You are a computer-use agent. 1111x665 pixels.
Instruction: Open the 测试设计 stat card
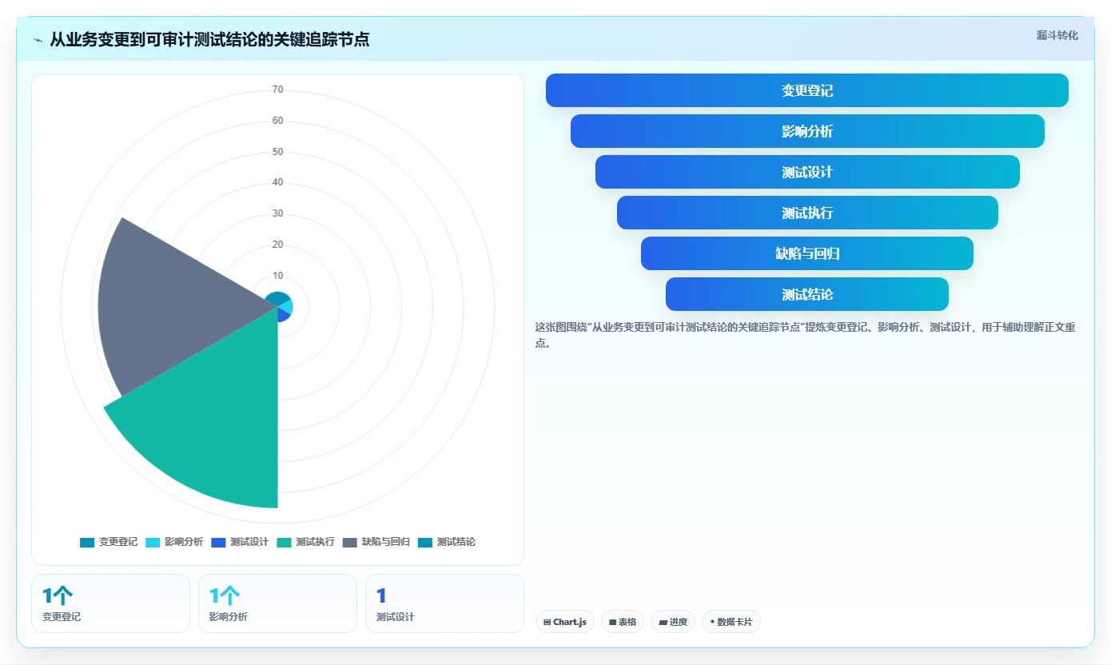[444, 603]
